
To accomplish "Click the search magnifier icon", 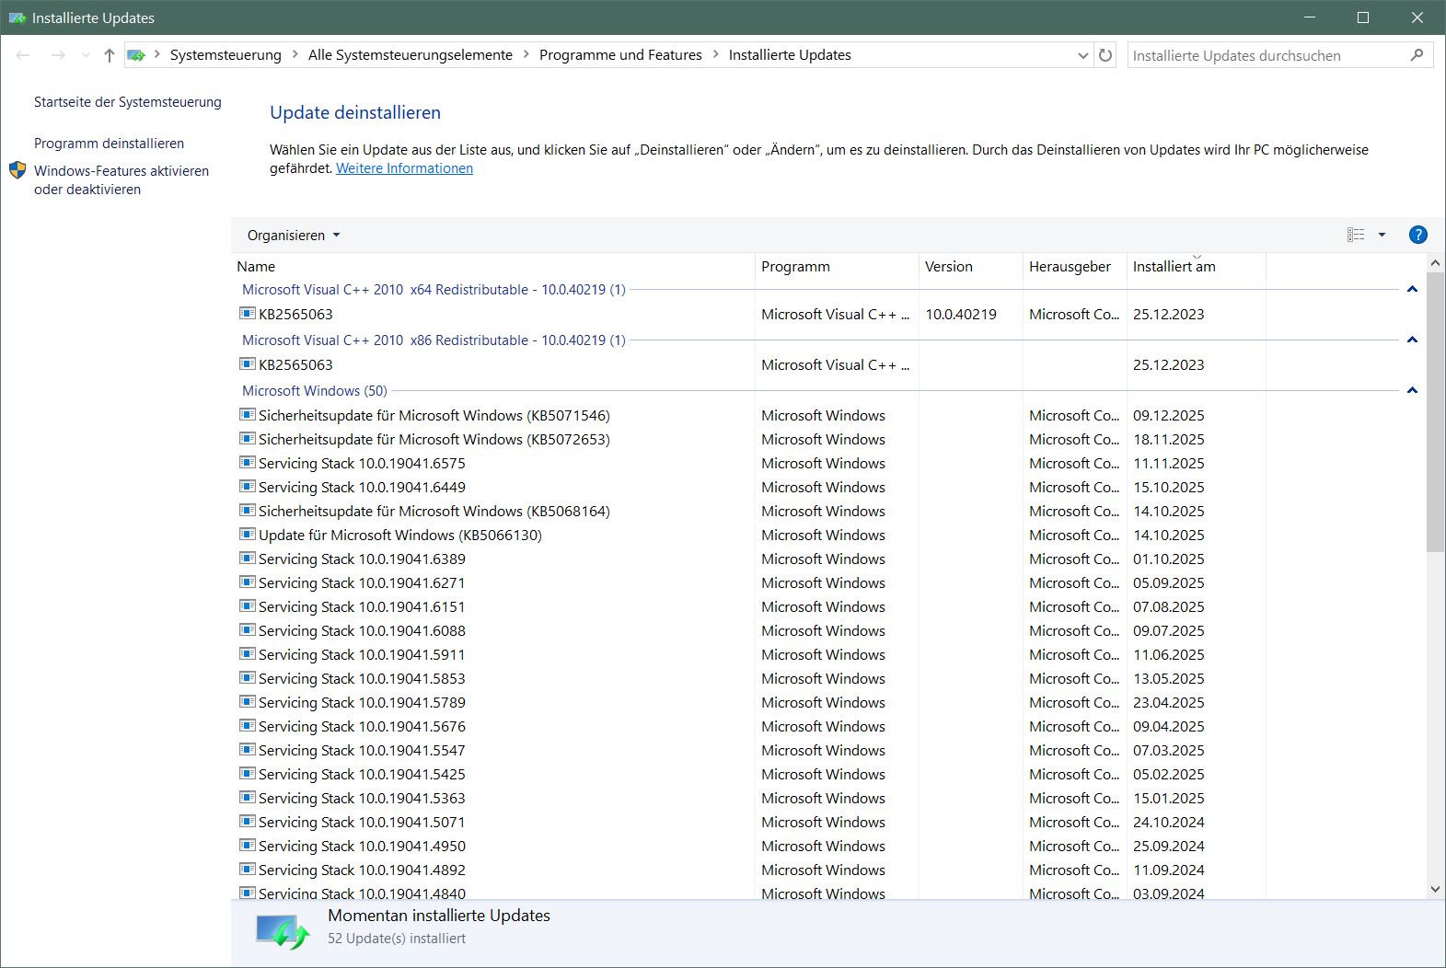I will pos(1417,55).
